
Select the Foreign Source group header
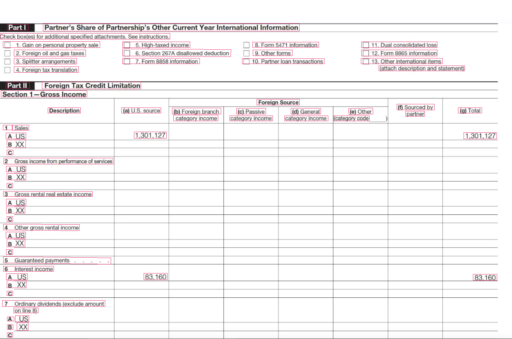pos(278,102)
